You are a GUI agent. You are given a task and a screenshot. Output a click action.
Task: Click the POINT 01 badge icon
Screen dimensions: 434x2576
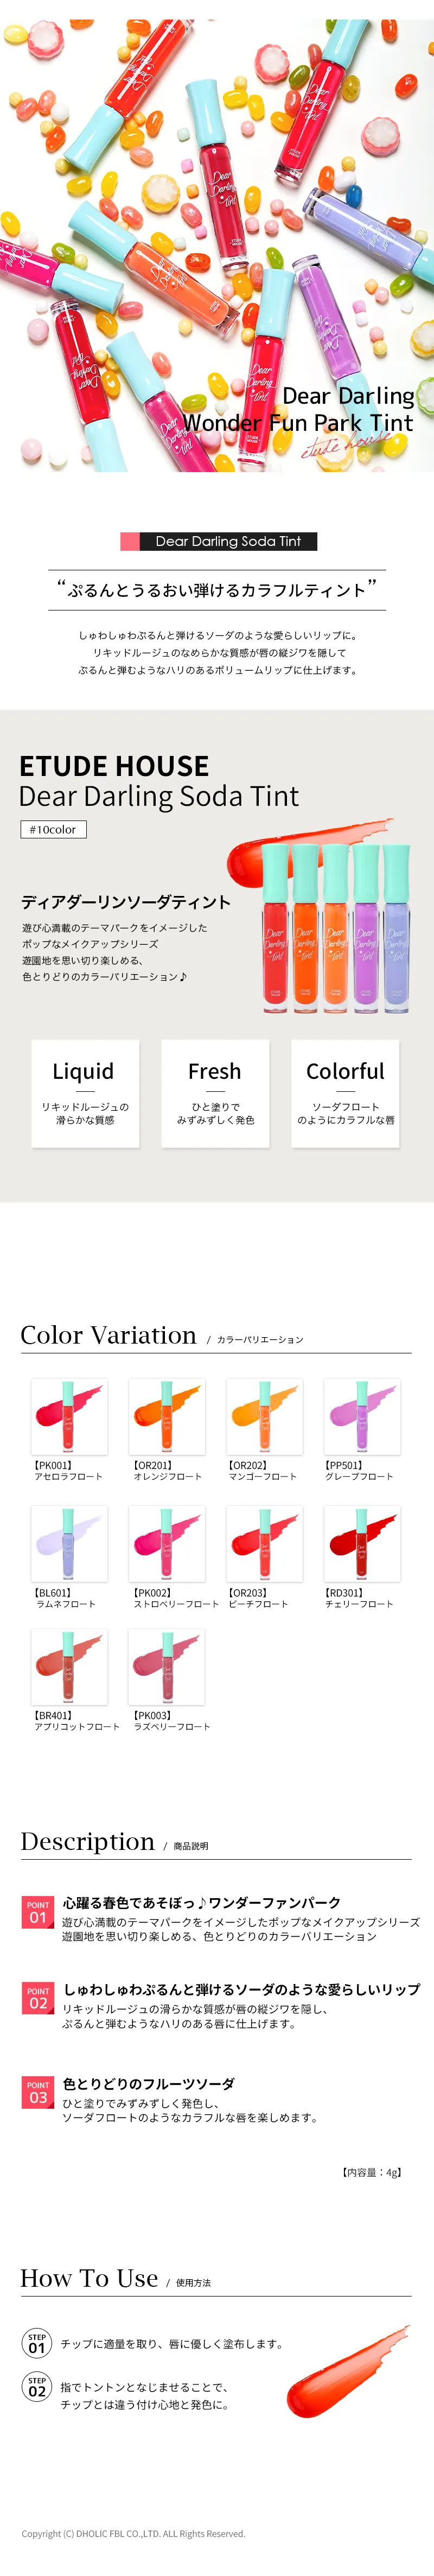pyautogui.click(x=38, y=1912)
